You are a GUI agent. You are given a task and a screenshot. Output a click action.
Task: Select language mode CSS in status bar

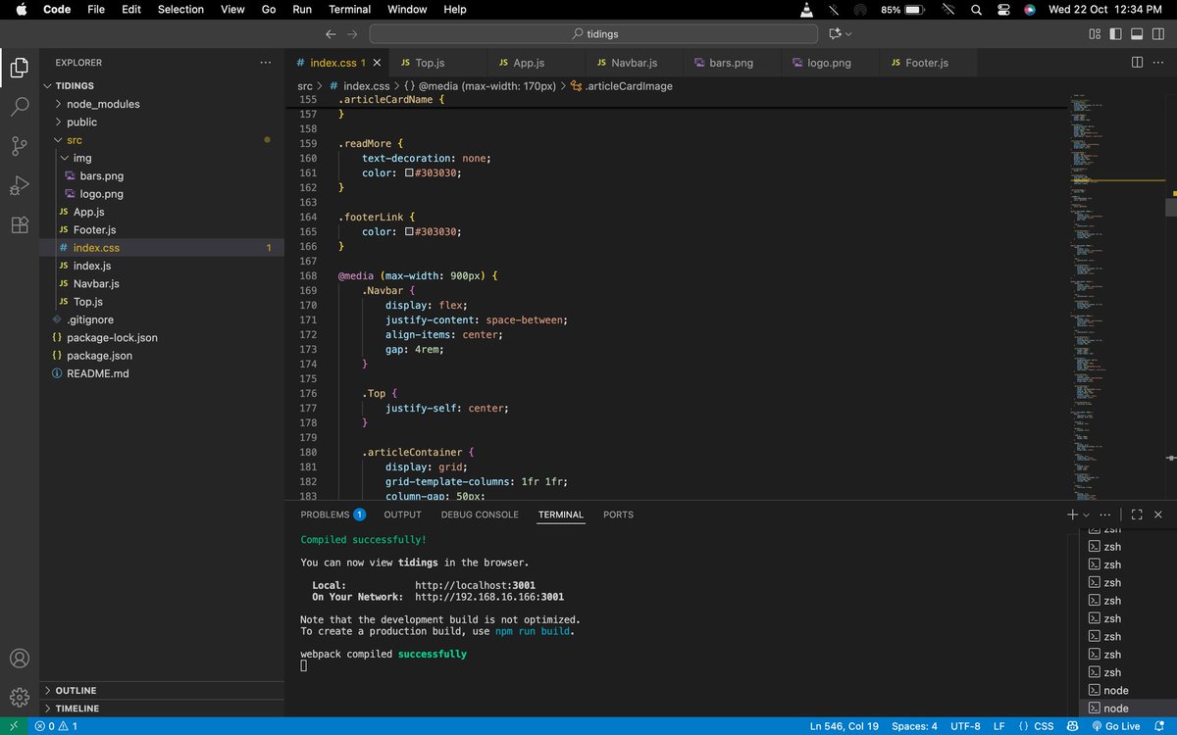(x=1044, y=726)
